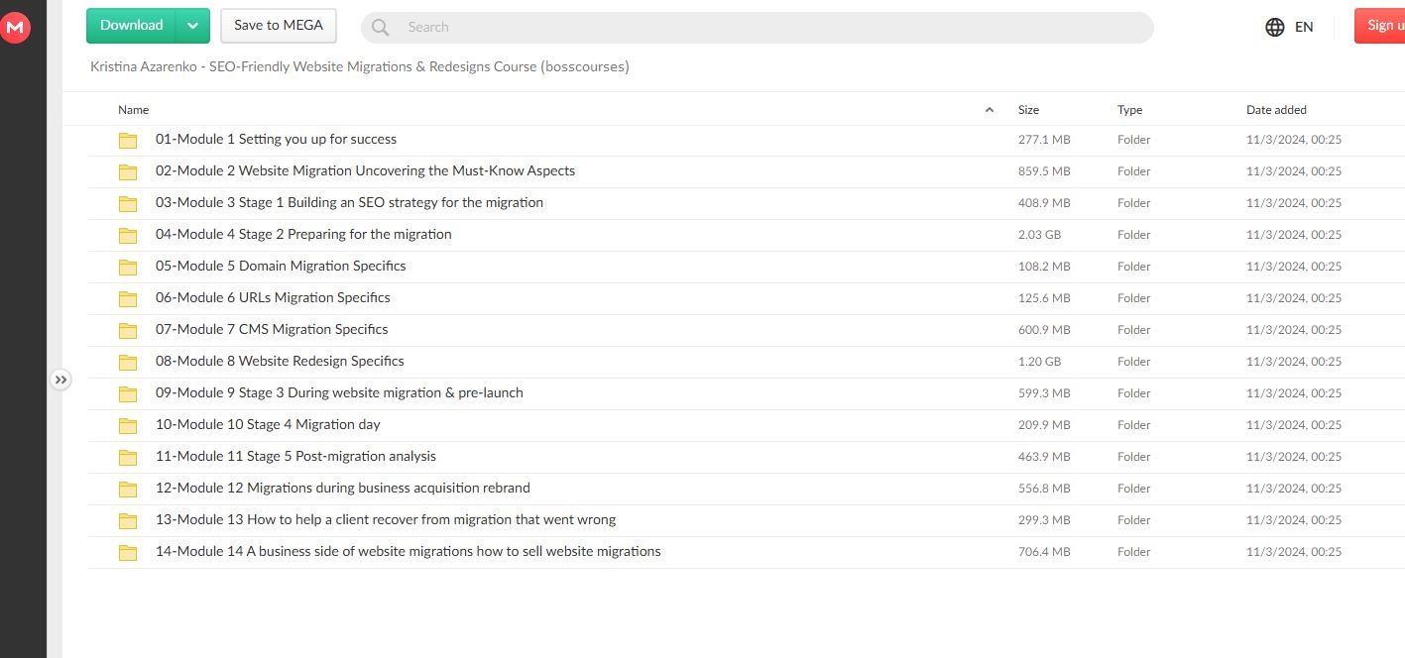Click the 277.1 MB size value

pos(1044,140)
